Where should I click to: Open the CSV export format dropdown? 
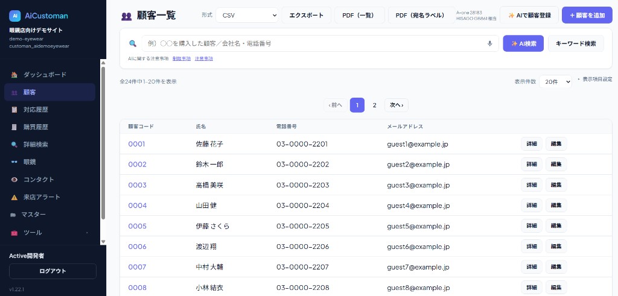pyautogui.click(x=247, y=15)
